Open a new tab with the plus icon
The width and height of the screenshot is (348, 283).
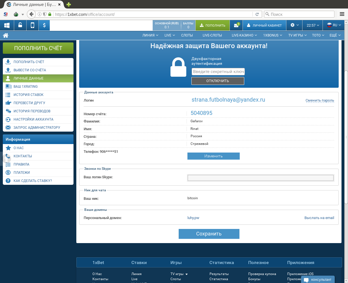tap(69, 5)
